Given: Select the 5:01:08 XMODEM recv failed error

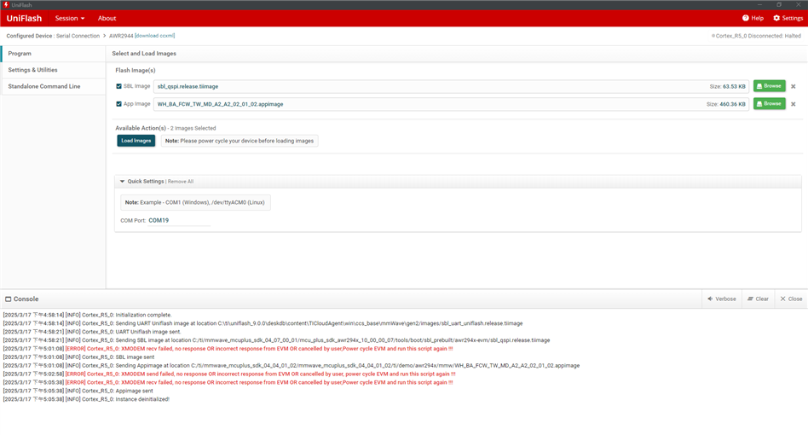Looking at the screenshot, I should (x=228, y=349).
